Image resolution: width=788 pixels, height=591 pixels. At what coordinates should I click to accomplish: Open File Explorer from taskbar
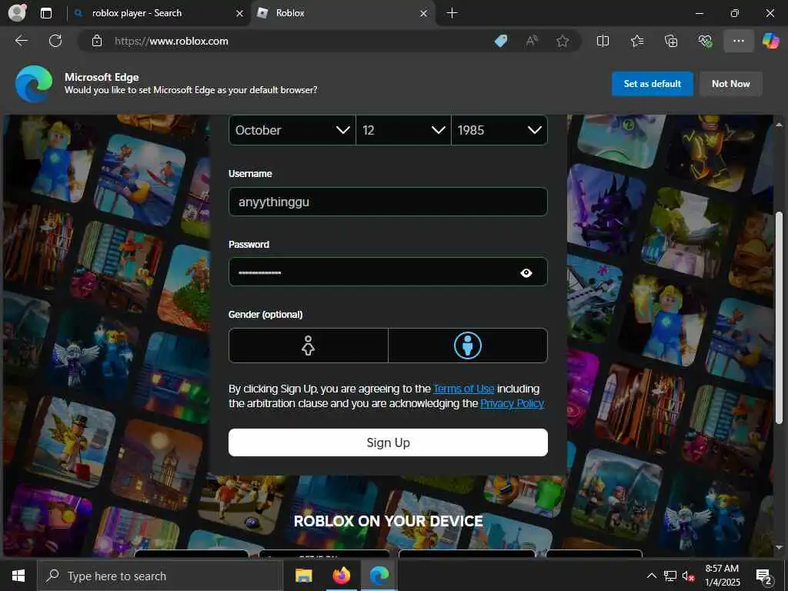click(x=303, y=576)
